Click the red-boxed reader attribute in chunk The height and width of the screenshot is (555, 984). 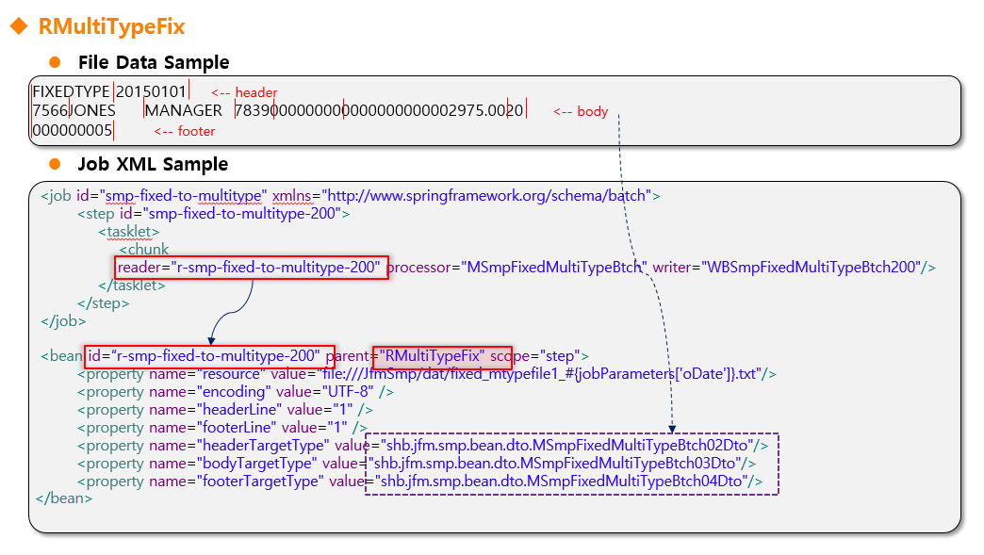pyautogui.click(x=250, y=268)
